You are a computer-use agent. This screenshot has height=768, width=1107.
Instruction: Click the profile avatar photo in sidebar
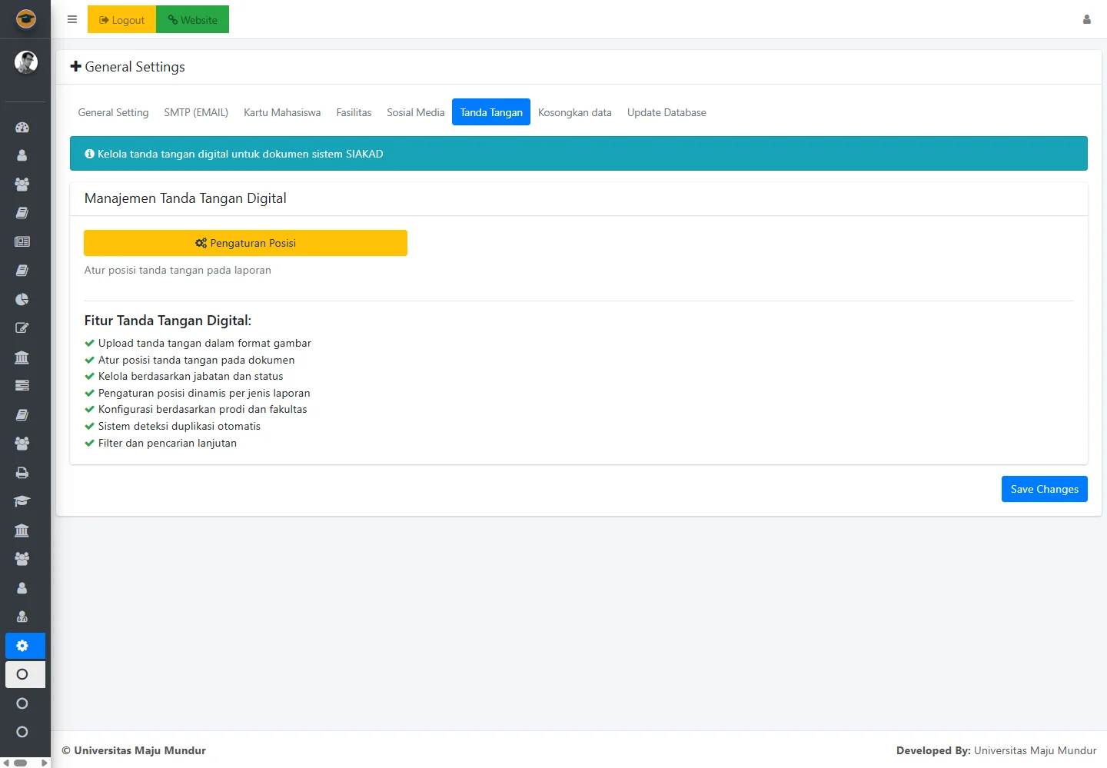click(x=25, y=62)
